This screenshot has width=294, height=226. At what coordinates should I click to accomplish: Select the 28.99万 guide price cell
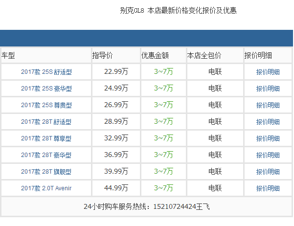[x=116, y=121]
